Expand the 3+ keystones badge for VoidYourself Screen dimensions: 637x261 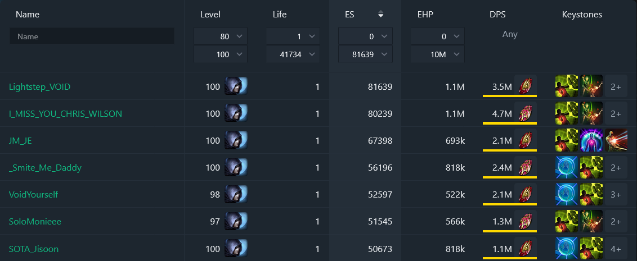coord(616,195)
